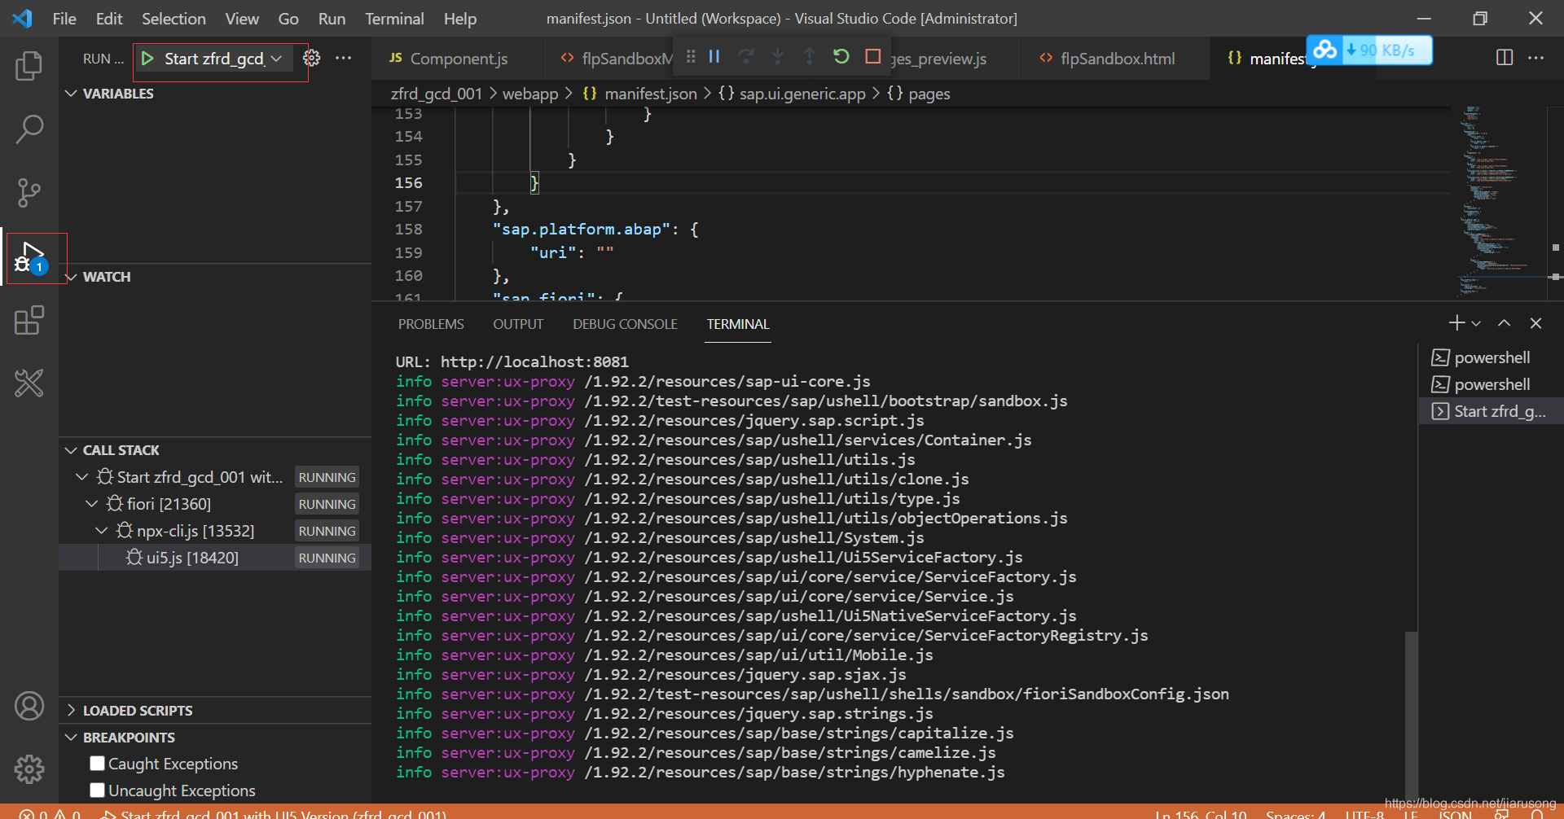
Task: Open the File menu
Action: click(x=64, y=19)
